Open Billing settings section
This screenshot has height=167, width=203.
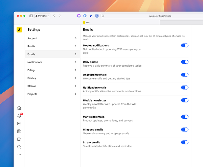click(x=52, y=70)
